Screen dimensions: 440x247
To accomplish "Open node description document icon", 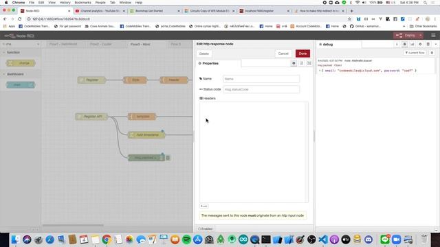I will click(x=301, y=63).
